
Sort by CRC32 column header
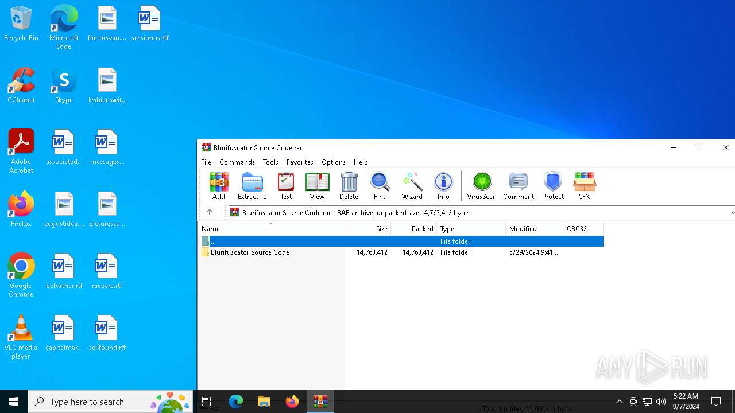pyautogui.click(x=583, y=228)
